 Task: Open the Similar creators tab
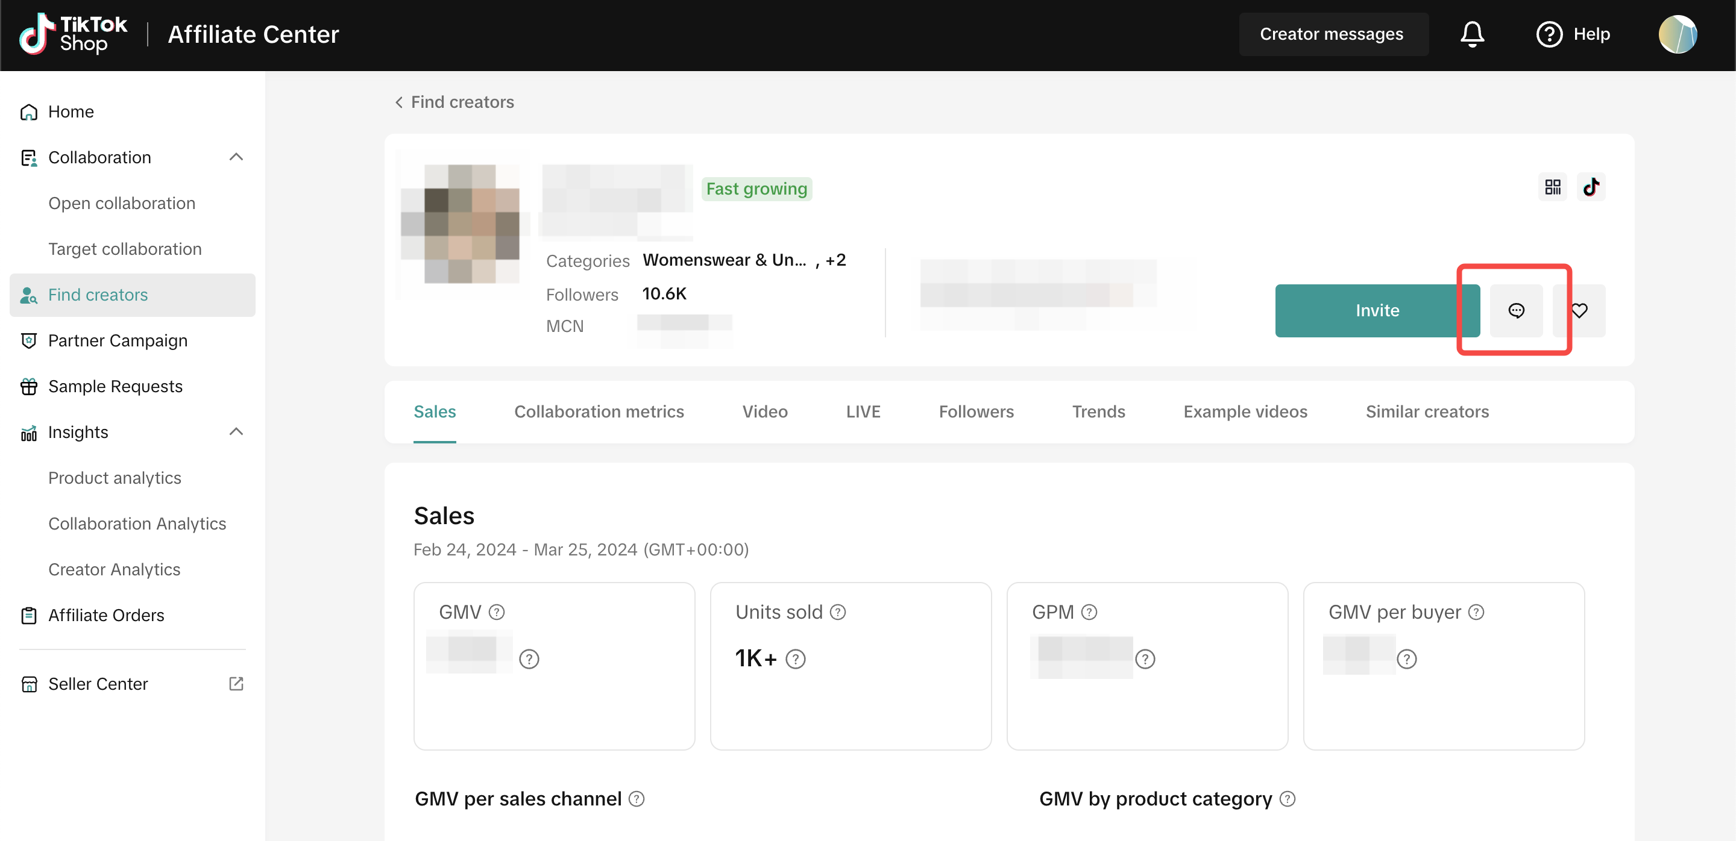[1427, 411]
